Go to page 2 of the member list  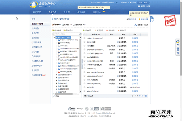coord(139,96)
